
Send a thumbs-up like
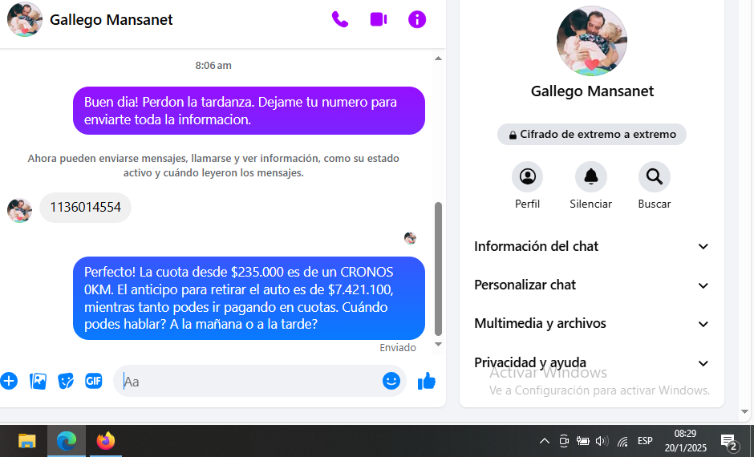click(x=427, y=381)
